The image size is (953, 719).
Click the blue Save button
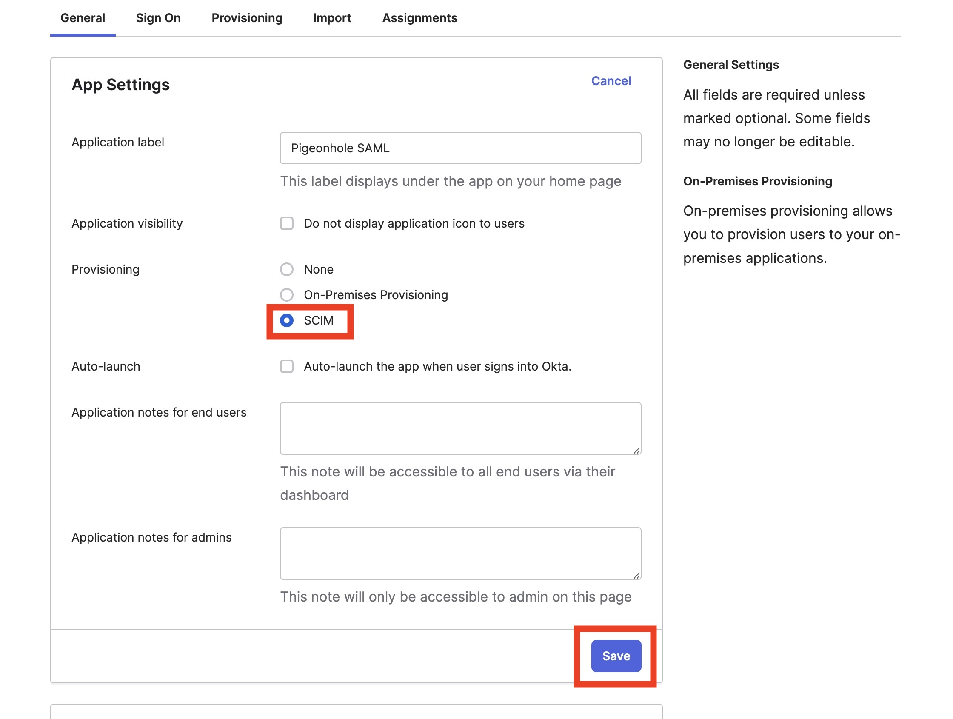tap(616, 656)
